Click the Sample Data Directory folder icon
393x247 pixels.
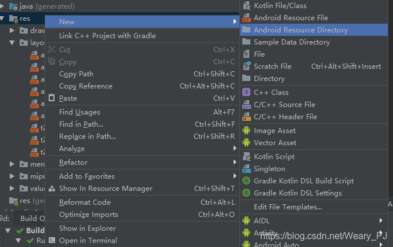point(246,42)
